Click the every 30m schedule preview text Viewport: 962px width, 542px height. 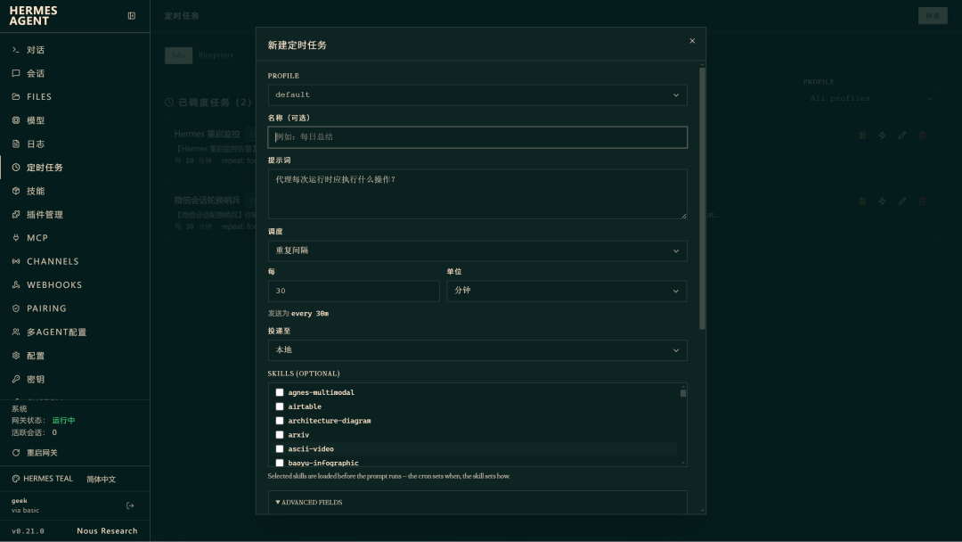(x=310, y=314)
